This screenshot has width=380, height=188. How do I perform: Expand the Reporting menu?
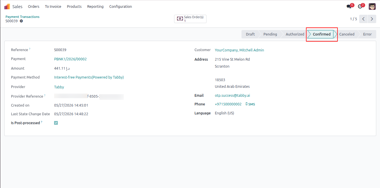[x=95, y=6]
